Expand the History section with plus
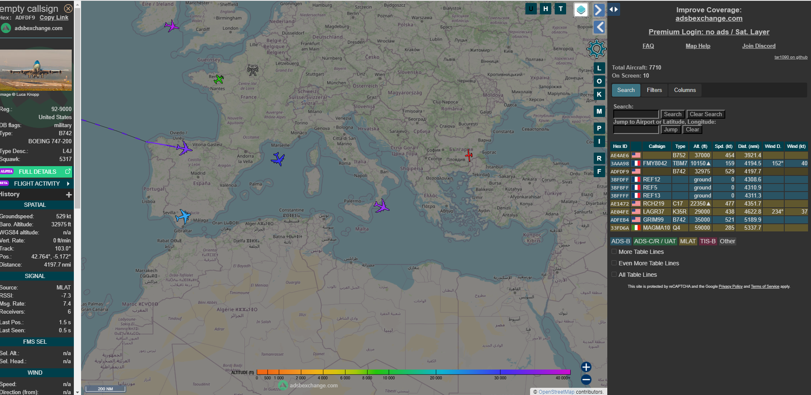The height and width of the screenshot is (395, 811). click(x=69, y=195)
